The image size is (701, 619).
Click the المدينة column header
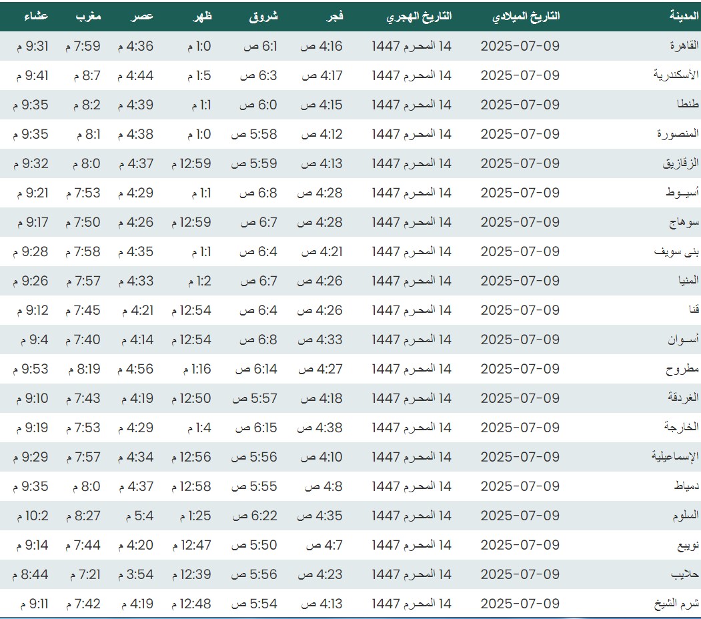pyautogui.click(x=684, y=17)
